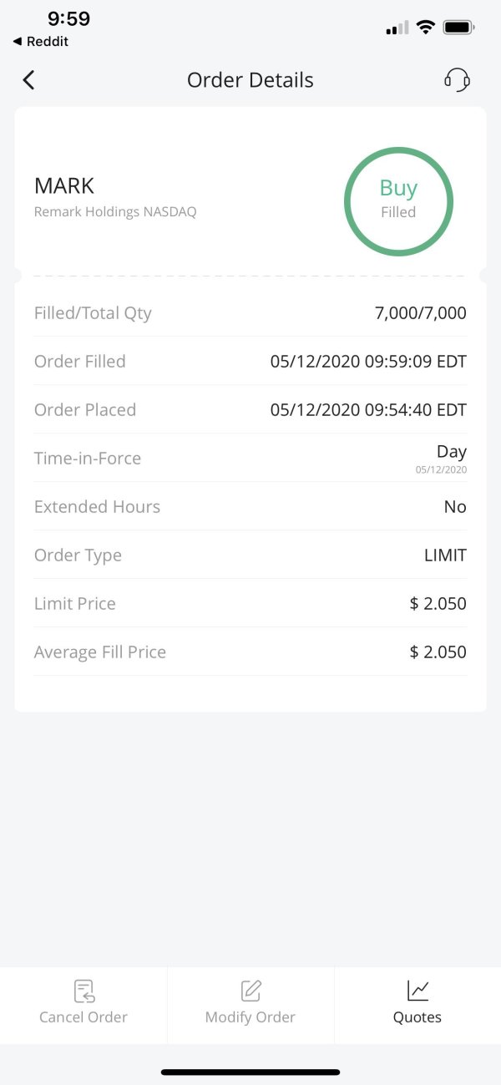The image size is (501, 1085).
Task: Tap the cellular signal bars
Action: [x=397, y=28]
